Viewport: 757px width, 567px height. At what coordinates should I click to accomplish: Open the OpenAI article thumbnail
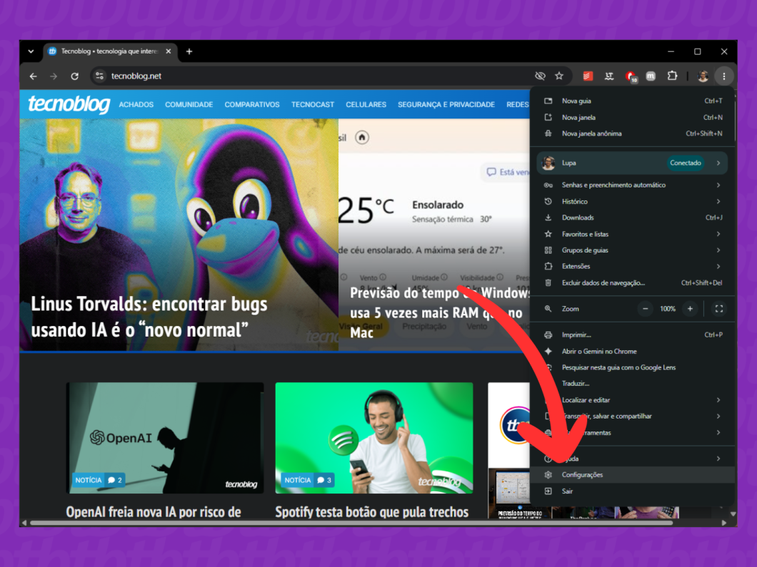coord(165,438)
